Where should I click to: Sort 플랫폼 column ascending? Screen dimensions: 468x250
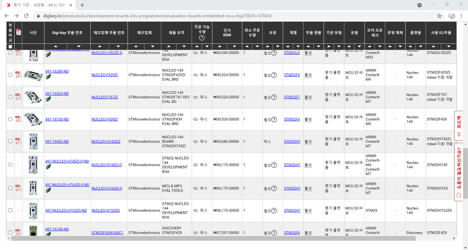pyautogui.click(x=410, y=47)
